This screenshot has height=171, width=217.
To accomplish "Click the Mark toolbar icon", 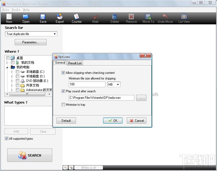I will coord(95,17).
